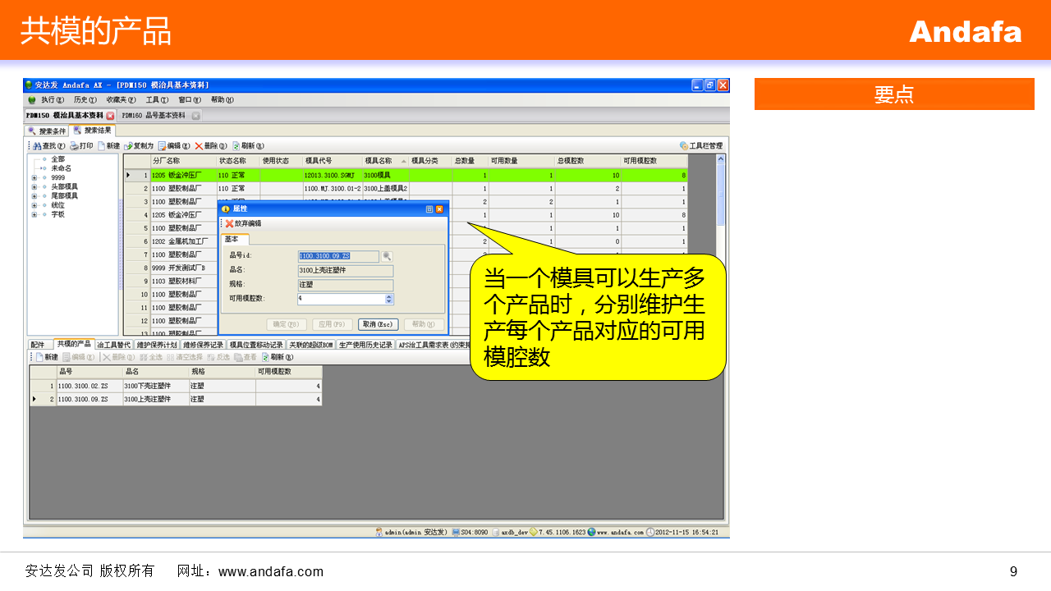Click 刷新 in the lower sub-toolbar

(266, 357)
